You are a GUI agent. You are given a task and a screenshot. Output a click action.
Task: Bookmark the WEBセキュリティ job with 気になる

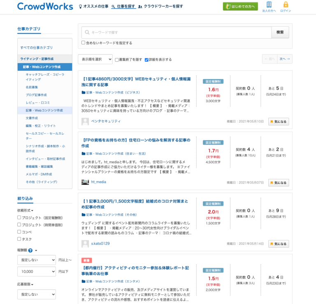279,122
